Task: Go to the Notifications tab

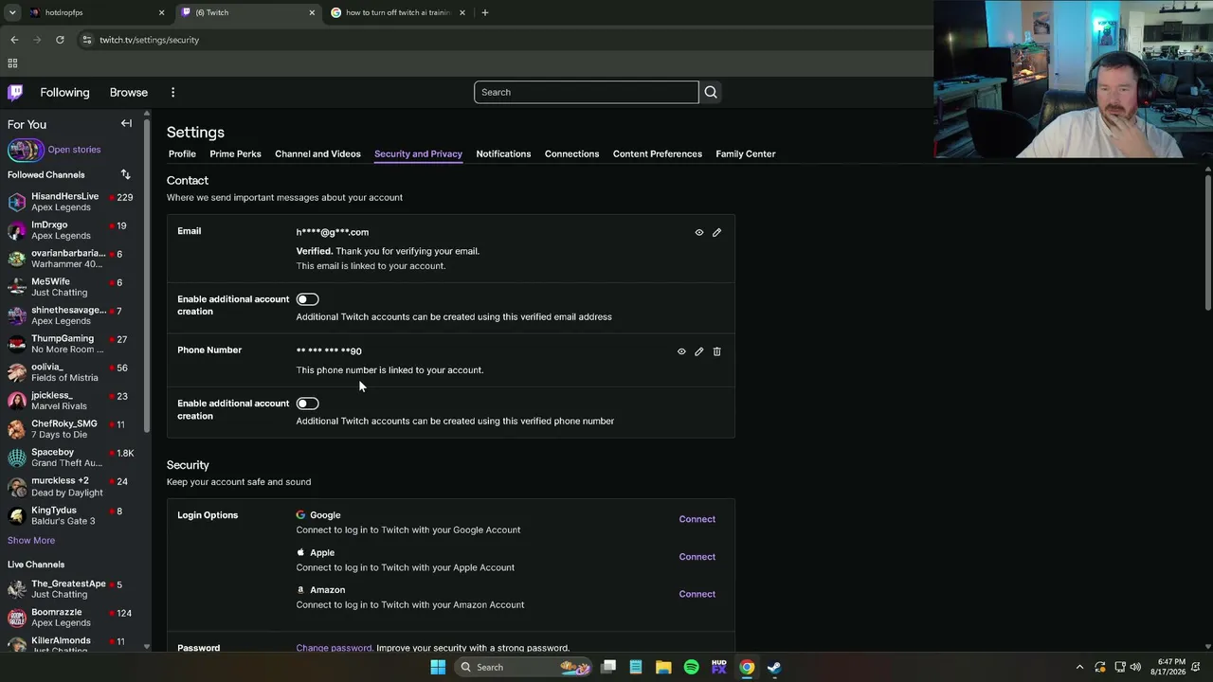Action: [x=503, y=153]
